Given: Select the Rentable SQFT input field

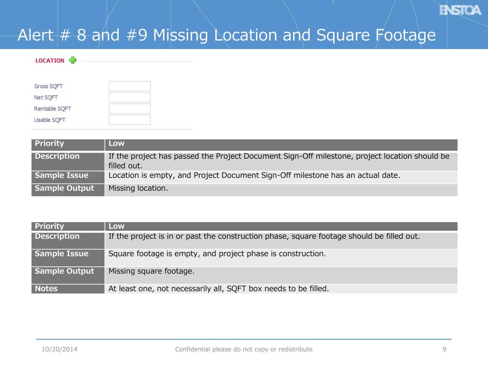Looking at the screenshot, I should pos(130,109).
